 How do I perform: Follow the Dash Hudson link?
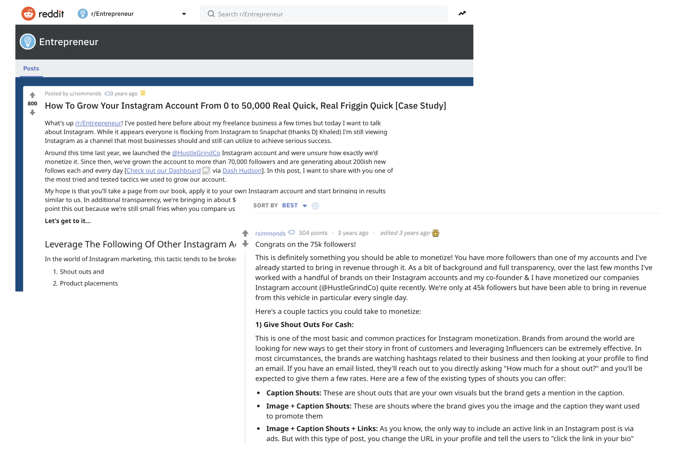(x=242, y=171)
